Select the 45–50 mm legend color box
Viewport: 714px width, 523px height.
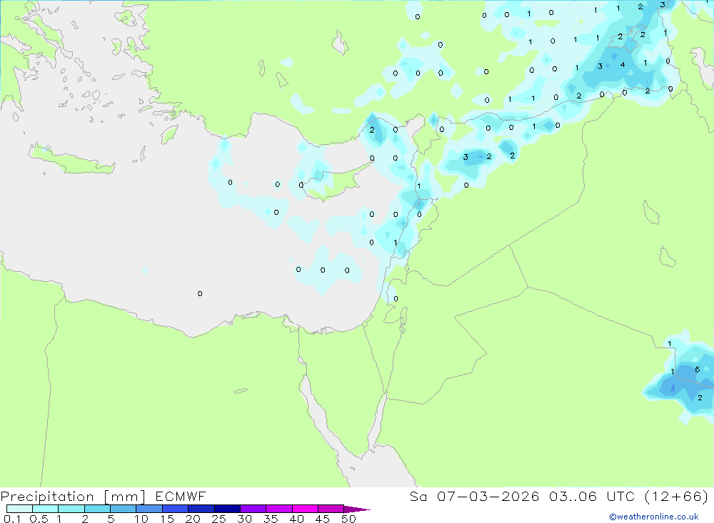point(331,509)
